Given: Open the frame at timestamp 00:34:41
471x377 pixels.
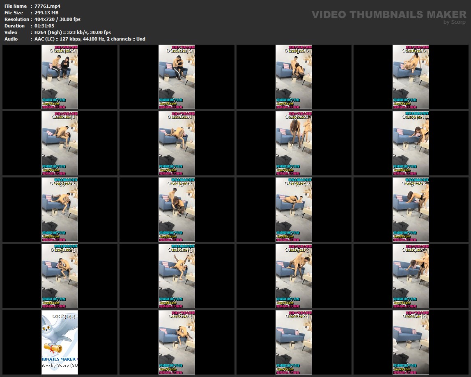Looking at the screenshot, I should point(411,143).
